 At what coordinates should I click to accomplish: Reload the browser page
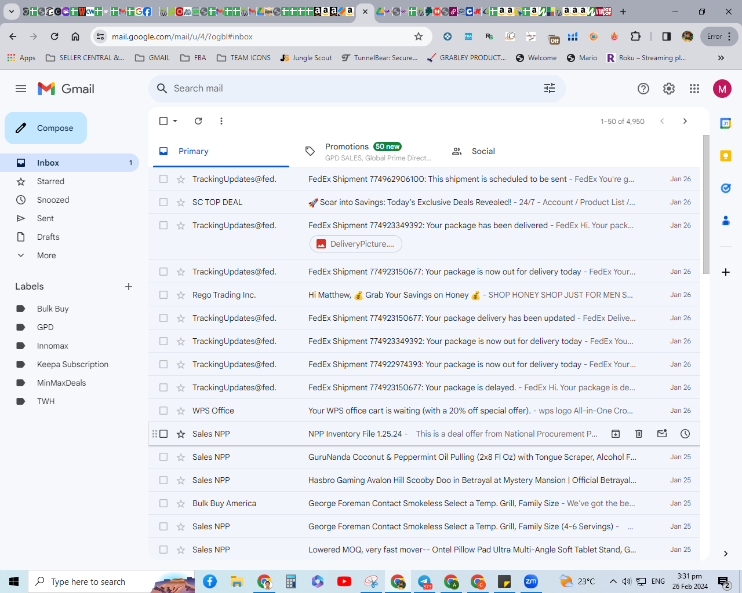(x=54, y=36)
